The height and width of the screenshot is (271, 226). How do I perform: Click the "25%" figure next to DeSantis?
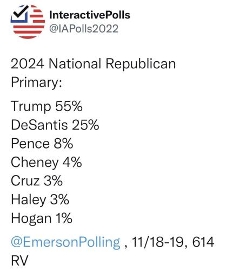pos(85,125)
